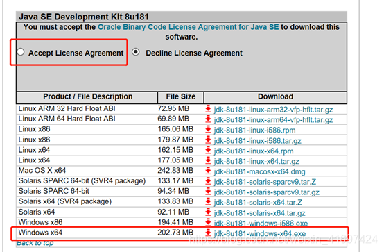Download jdk-8u181-linux-i586.tar.gz
The width and height of the screenshot is (384, 252).
coord(257,141)
